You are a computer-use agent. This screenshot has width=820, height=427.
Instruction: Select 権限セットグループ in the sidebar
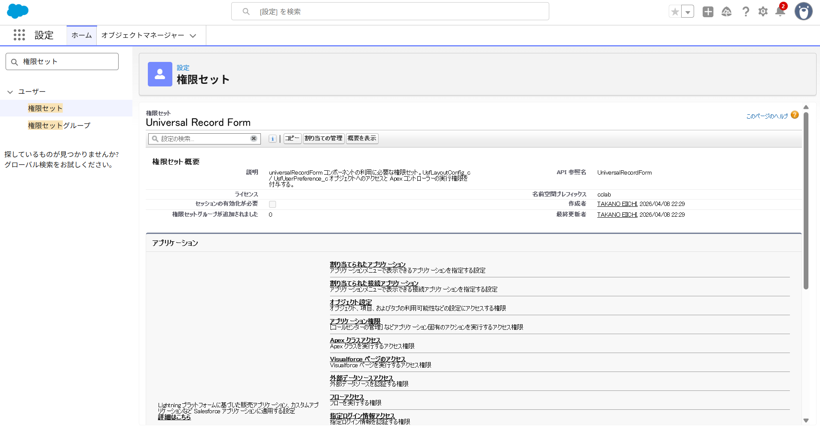pos(59,125)
